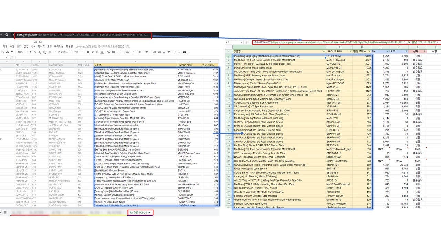Viewport: 441px width, 248px height.
Task: Toggle bold formatting
Action: (x=88, y=52)
